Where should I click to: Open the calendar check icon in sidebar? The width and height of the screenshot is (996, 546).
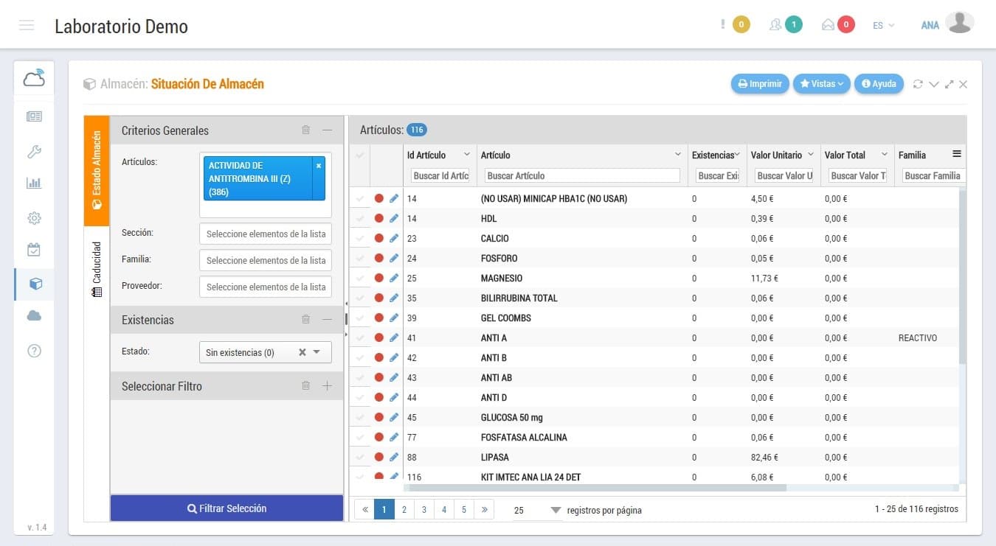34,250
